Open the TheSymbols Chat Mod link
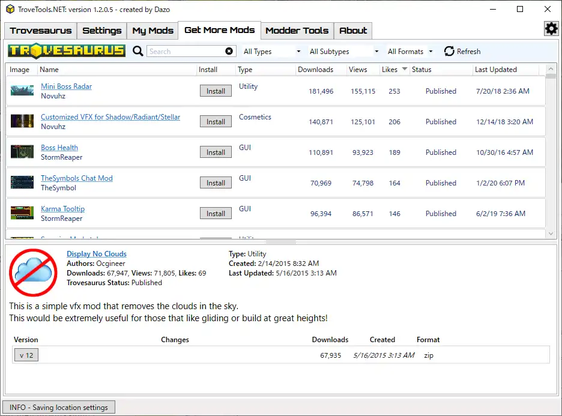The height and width of the screenshot is (416, 562). (x=76, y=178)
